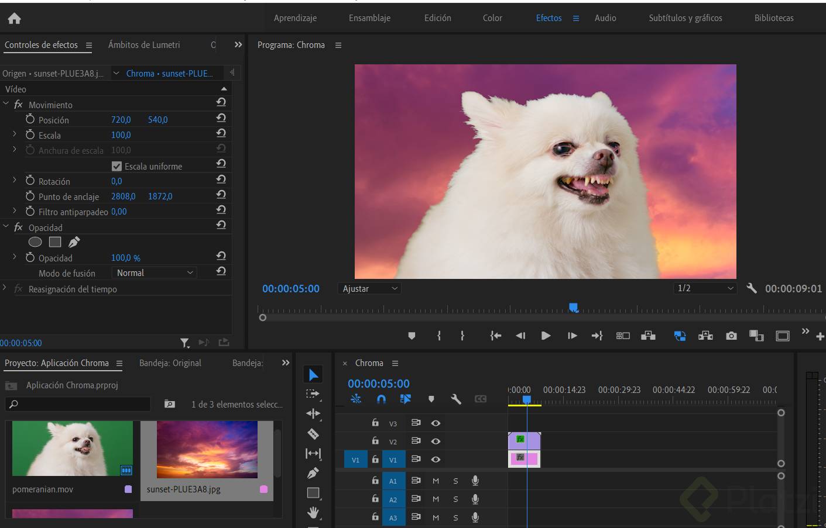Viewport: 826px width, 528px height.
Task: Create ellipse mask under Opacity
Action: [35, 242]
